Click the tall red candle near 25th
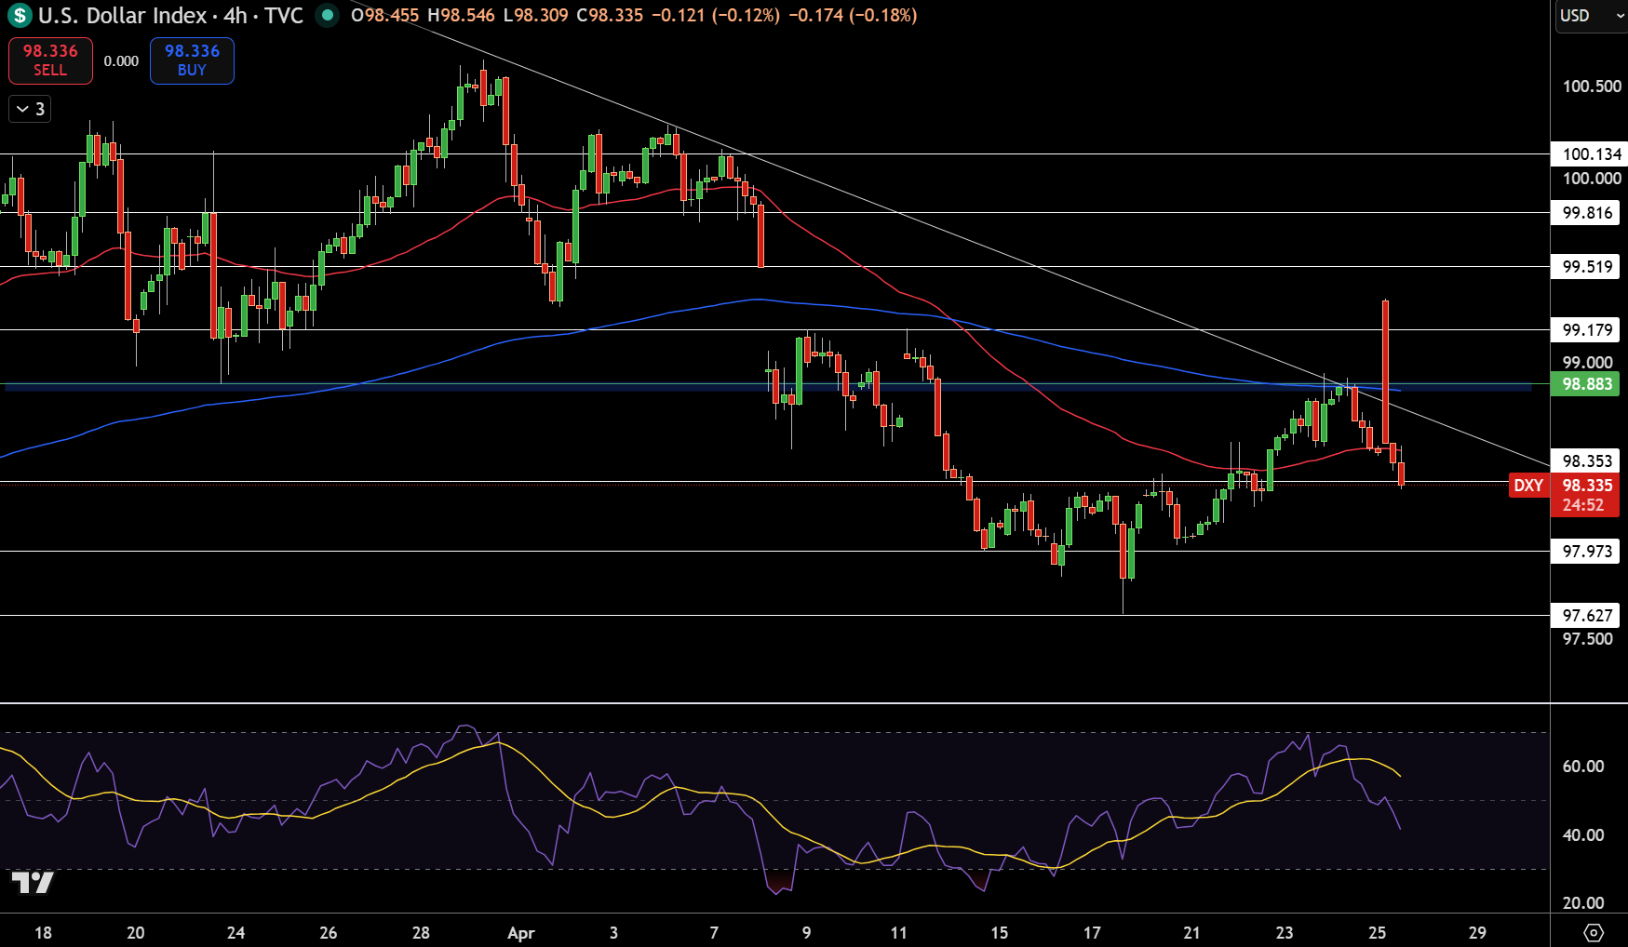1628x947 pixels. (1386, 372)
